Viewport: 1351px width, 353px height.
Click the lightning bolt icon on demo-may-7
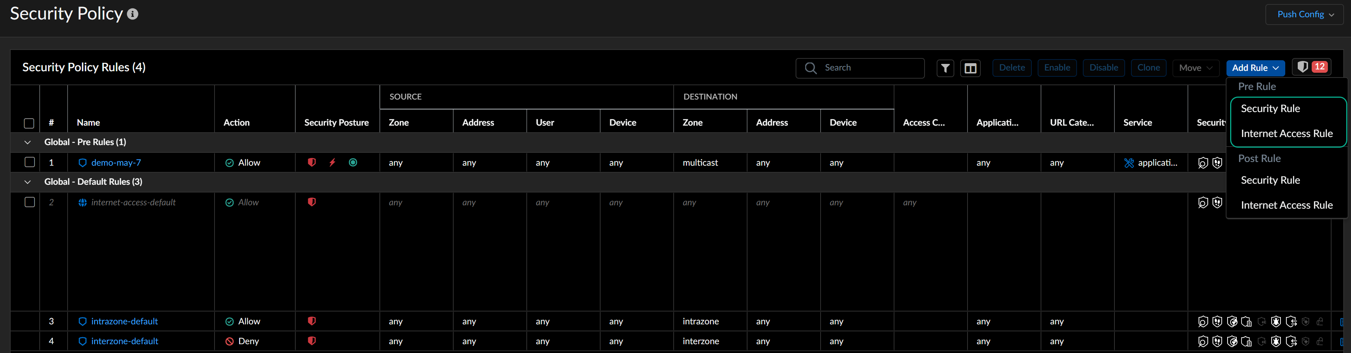pos(332,163)
